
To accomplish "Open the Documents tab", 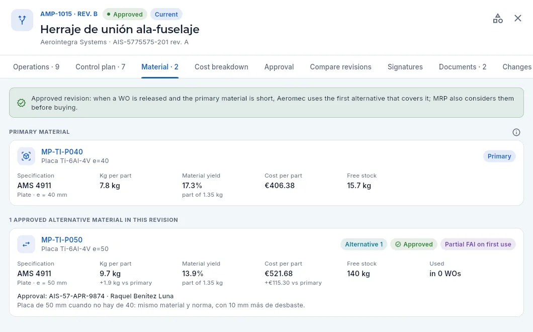I will [463, 67].
